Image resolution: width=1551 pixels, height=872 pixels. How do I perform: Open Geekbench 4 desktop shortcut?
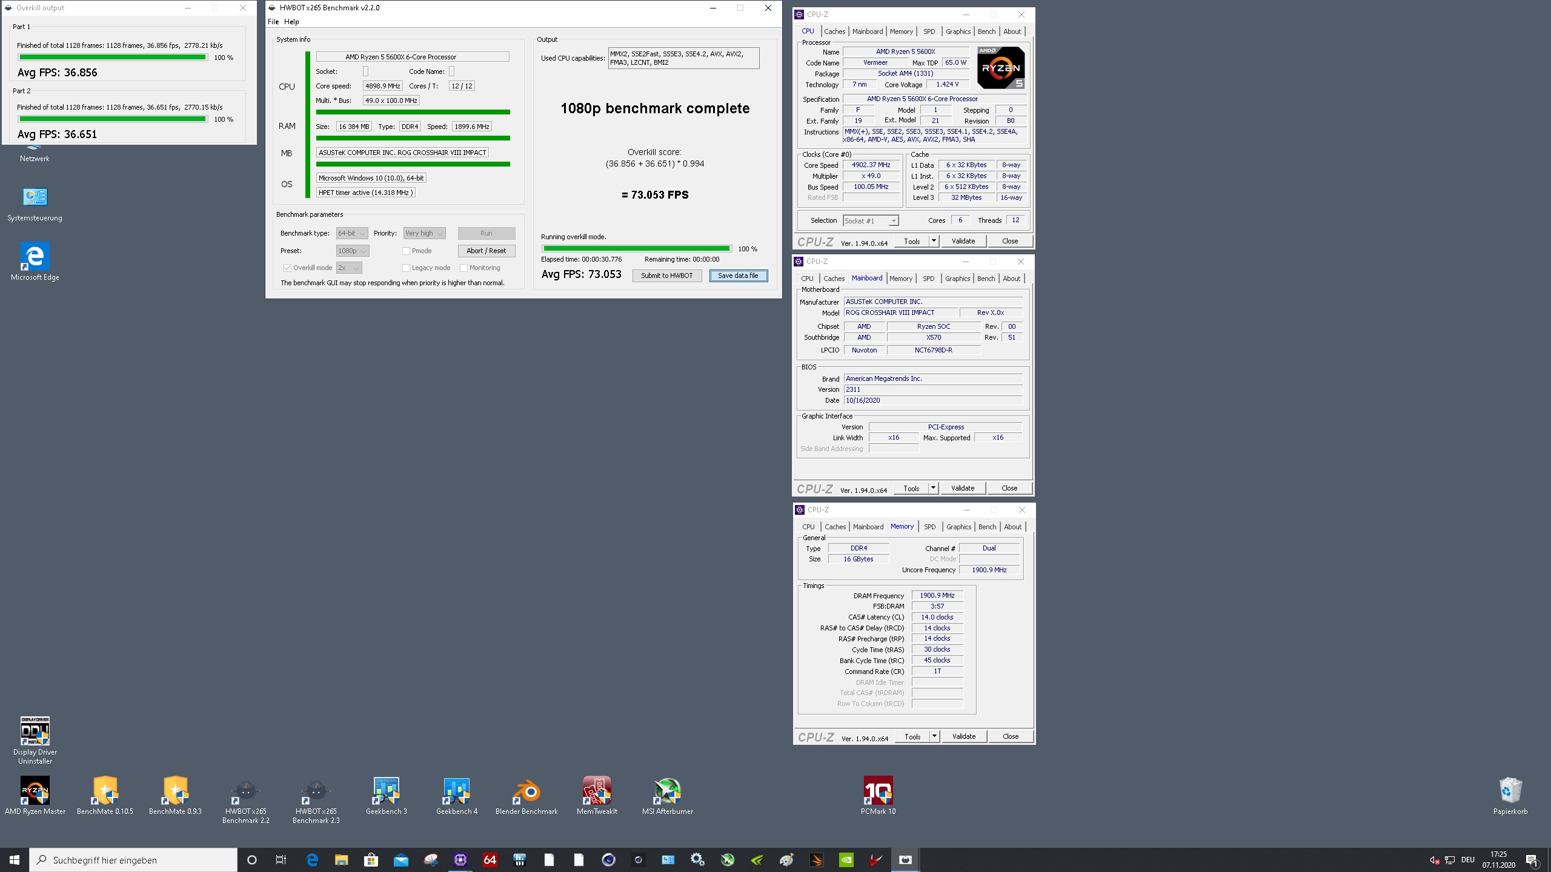[456, 796]
